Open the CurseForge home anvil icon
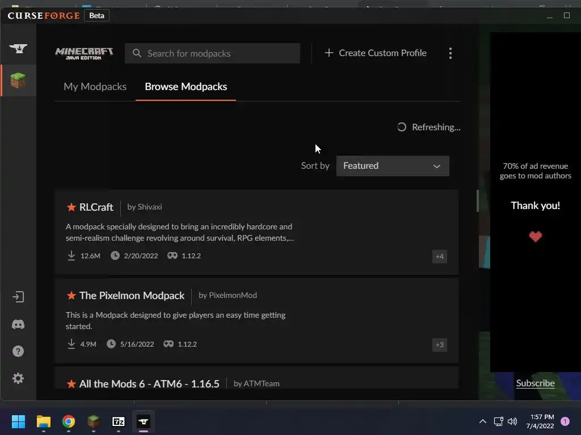Viewport: 581px width, 435px height. click(18, 49)
